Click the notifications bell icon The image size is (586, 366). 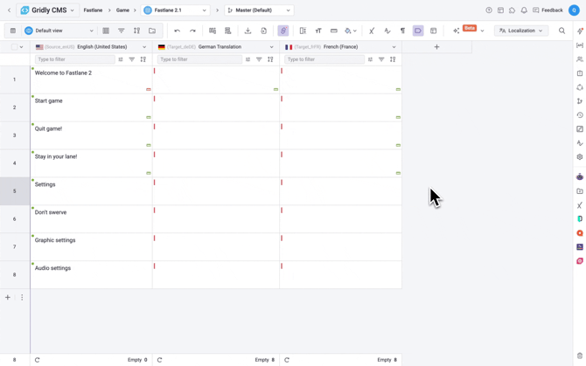click(x=524, y=10)
